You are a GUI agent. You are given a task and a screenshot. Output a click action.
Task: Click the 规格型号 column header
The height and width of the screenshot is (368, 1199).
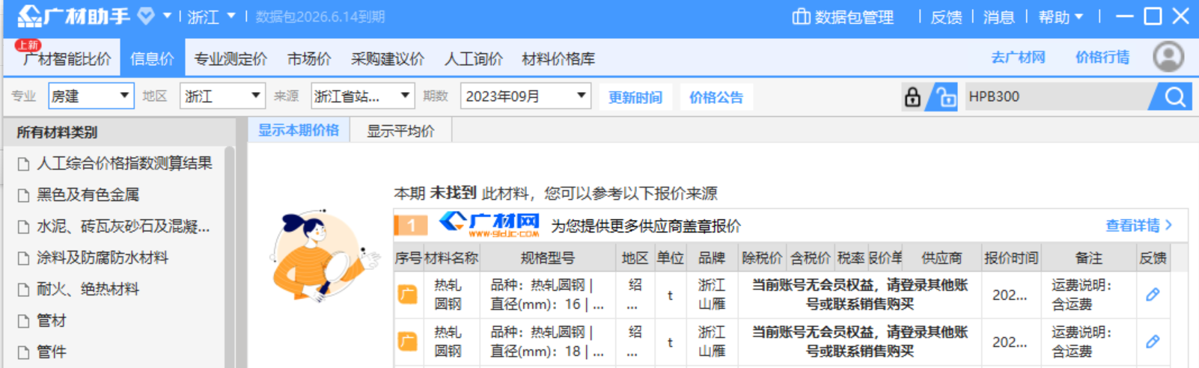coord(548,258)
